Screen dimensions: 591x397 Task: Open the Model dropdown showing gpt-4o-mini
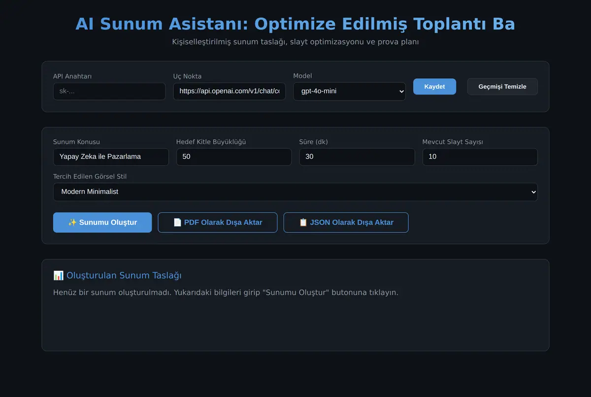pos(349,91)
